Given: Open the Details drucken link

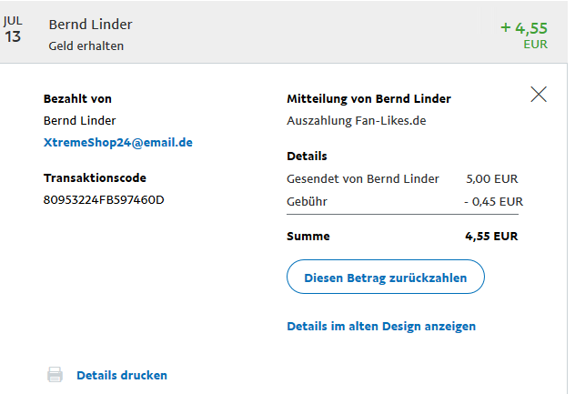Looking at the screenshot, I should coord(122,375).
